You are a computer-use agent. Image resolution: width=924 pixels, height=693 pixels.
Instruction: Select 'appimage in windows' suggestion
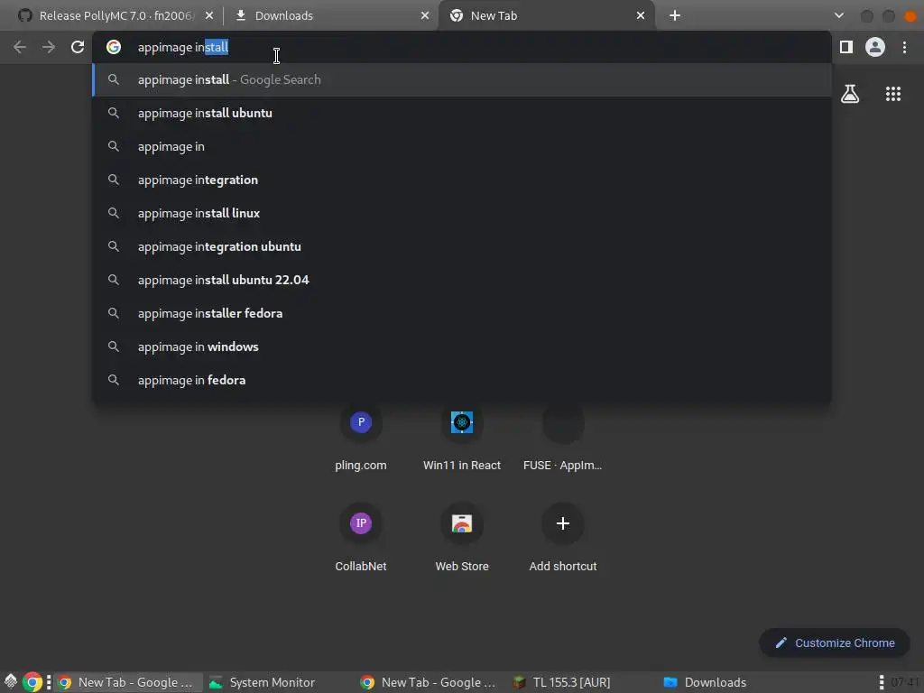coord(461,346)
